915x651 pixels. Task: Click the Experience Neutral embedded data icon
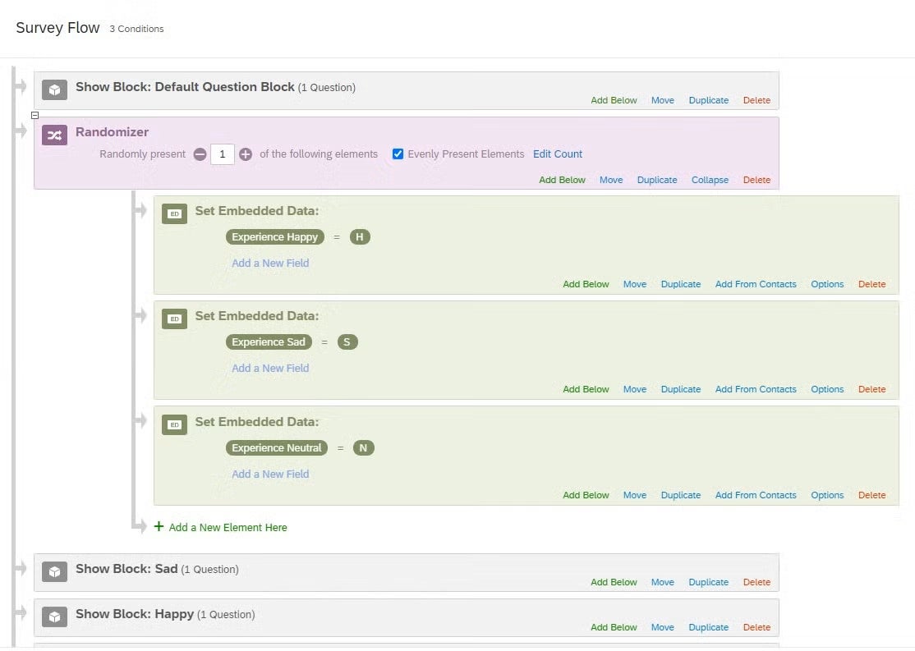(174, 424)
